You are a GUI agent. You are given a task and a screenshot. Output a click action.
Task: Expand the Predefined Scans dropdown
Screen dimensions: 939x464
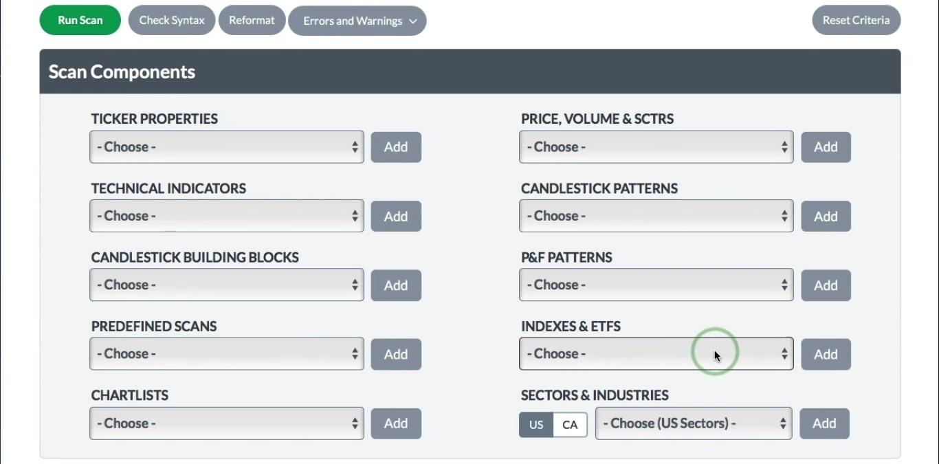pos(227,354)
